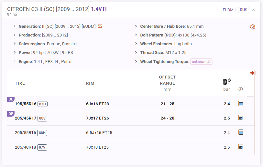Open calculator for 195/55R16 tire row
263x167 pixels.
(x=240, y=103)
